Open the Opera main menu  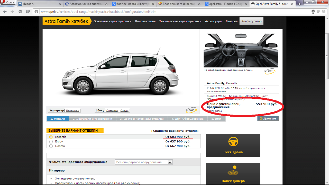tap(8, 3)
